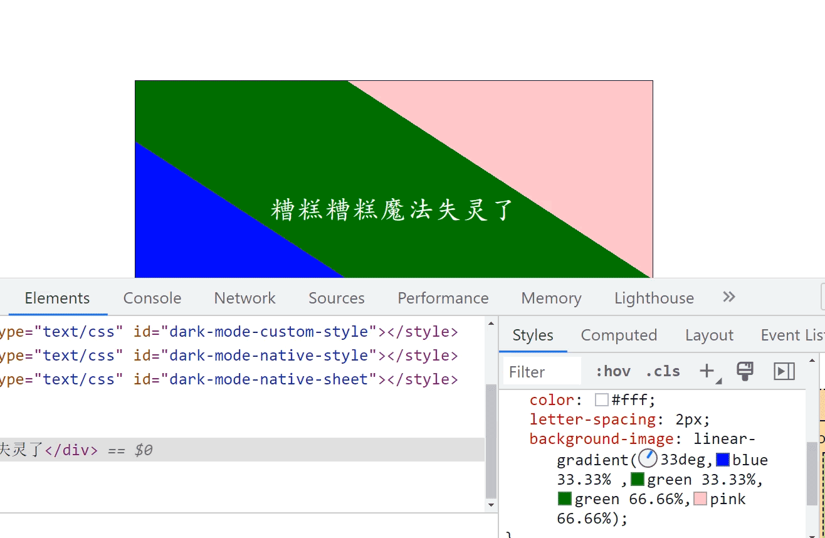Toggle the :hov element state button
The image size is (825, 538).
pyautogui.click(x=612, y=372)
